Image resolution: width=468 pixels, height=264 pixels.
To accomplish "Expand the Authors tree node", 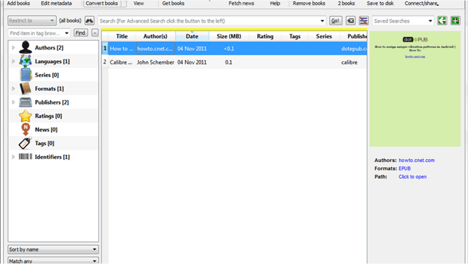I will pos(13,48).
